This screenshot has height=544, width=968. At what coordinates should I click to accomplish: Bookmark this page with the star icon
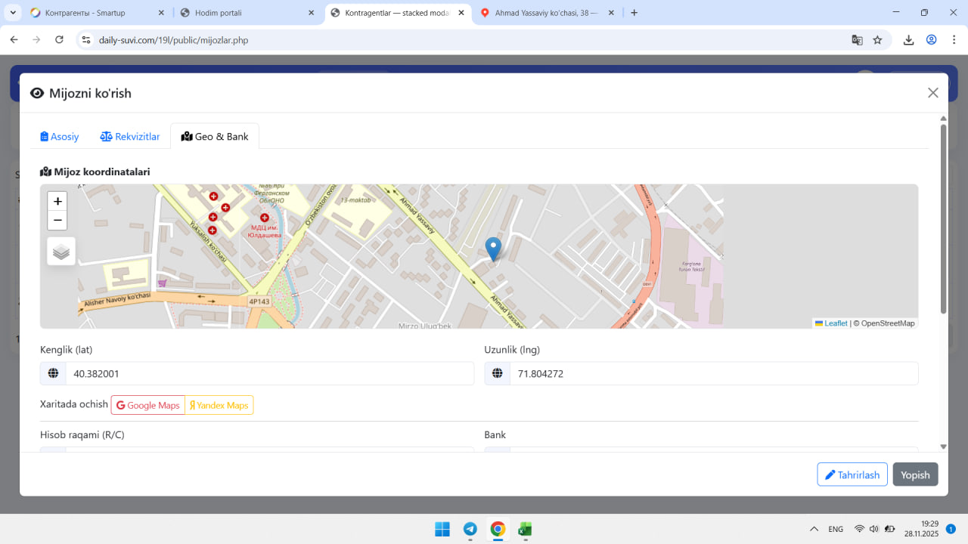click(877, 40)
